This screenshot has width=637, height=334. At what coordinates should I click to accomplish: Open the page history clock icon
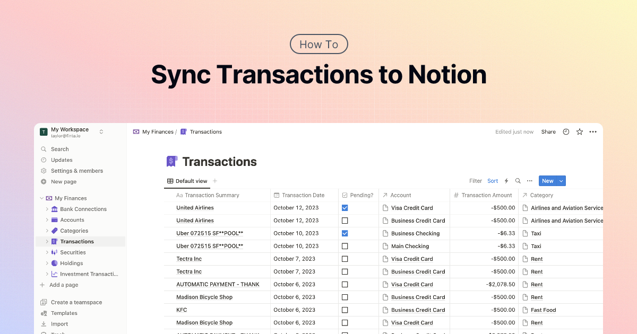pyautogui.click(x=566, y=131)
